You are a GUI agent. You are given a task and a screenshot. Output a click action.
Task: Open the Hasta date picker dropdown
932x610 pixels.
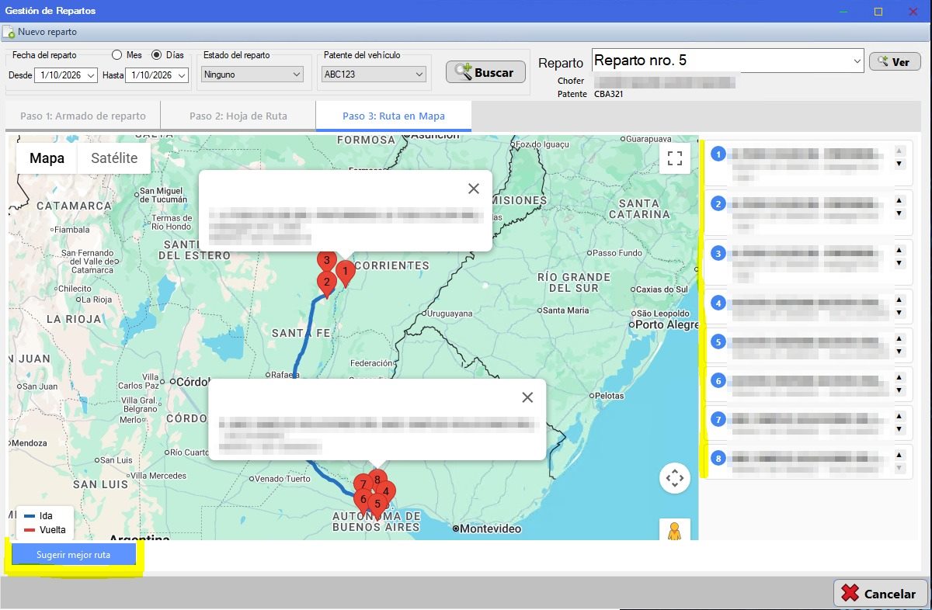(183, 75)
